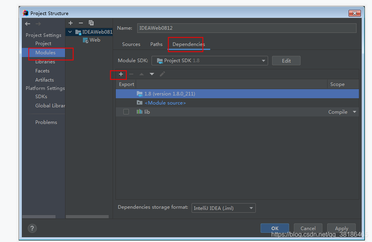Add a new module with plus icon
The image size is (372, 242).
[71, 23]
